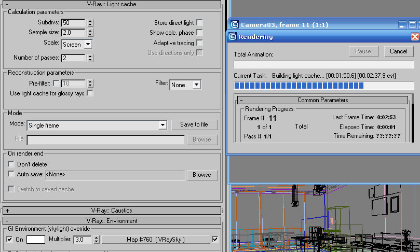Enable Use light cache for glossy rays

(90, 93)
